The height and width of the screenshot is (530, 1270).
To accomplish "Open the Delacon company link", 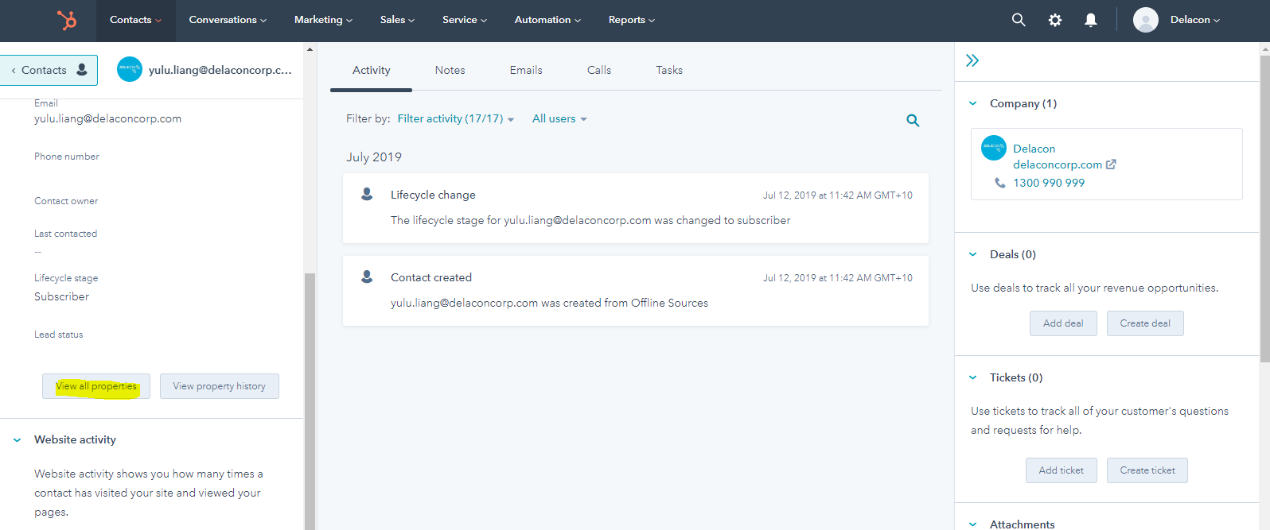I will [1034, 149].
